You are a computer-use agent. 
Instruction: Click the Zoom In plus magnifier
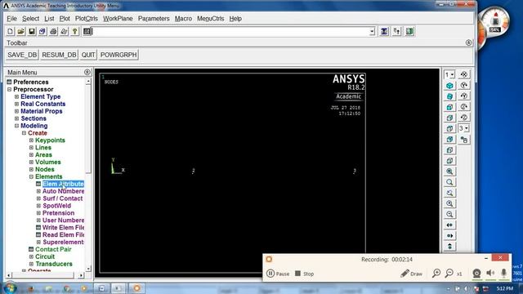click(x=449, y=203)
